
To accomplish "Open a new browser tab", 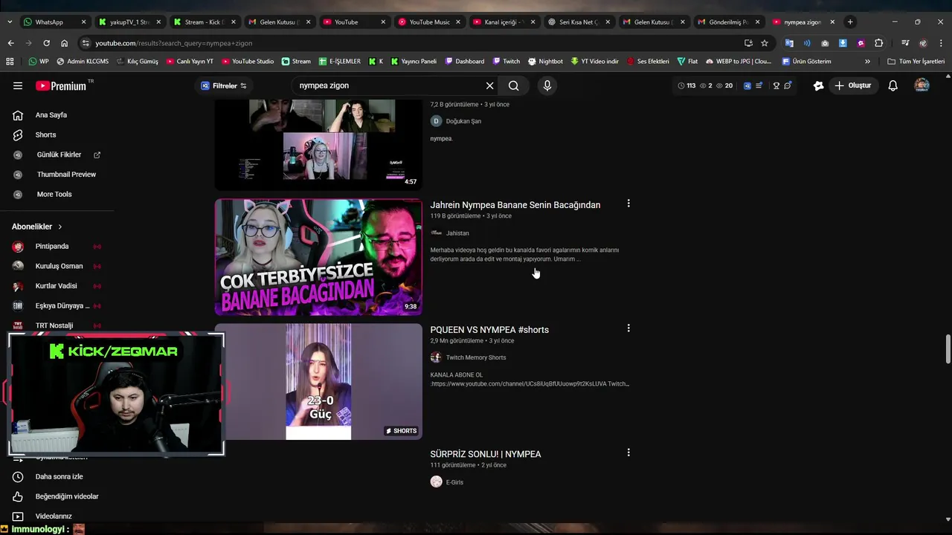I will pos(850,22).
